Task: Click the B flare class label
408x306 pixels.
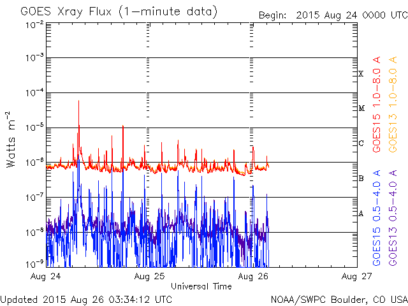Action: click(x=361, y=178)
